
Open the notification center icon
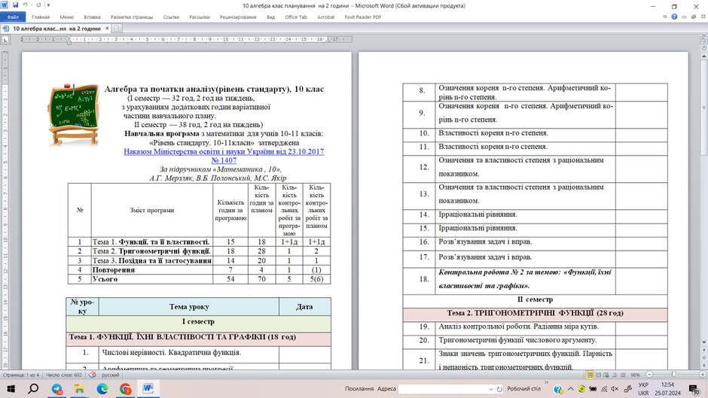[x=695, y=389]
